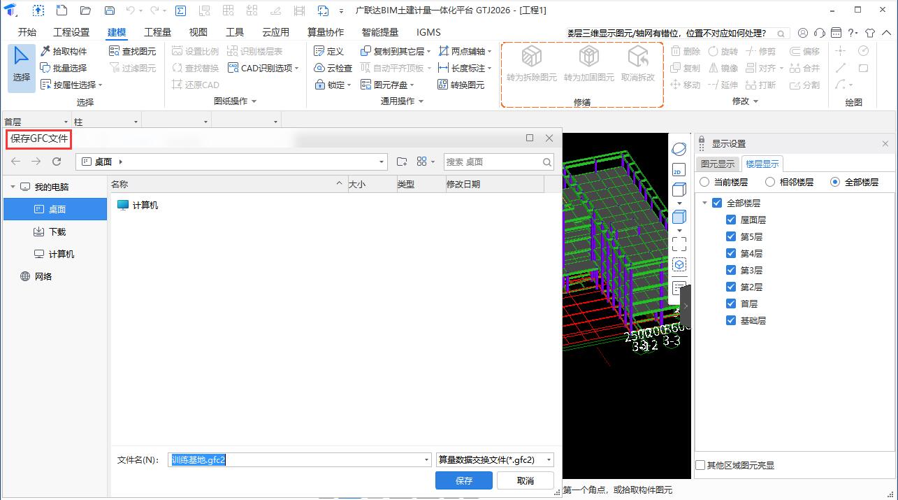The image size is (898, 500).
Task: Click the headset support icon at top right
Action: (x=820, y=33)
